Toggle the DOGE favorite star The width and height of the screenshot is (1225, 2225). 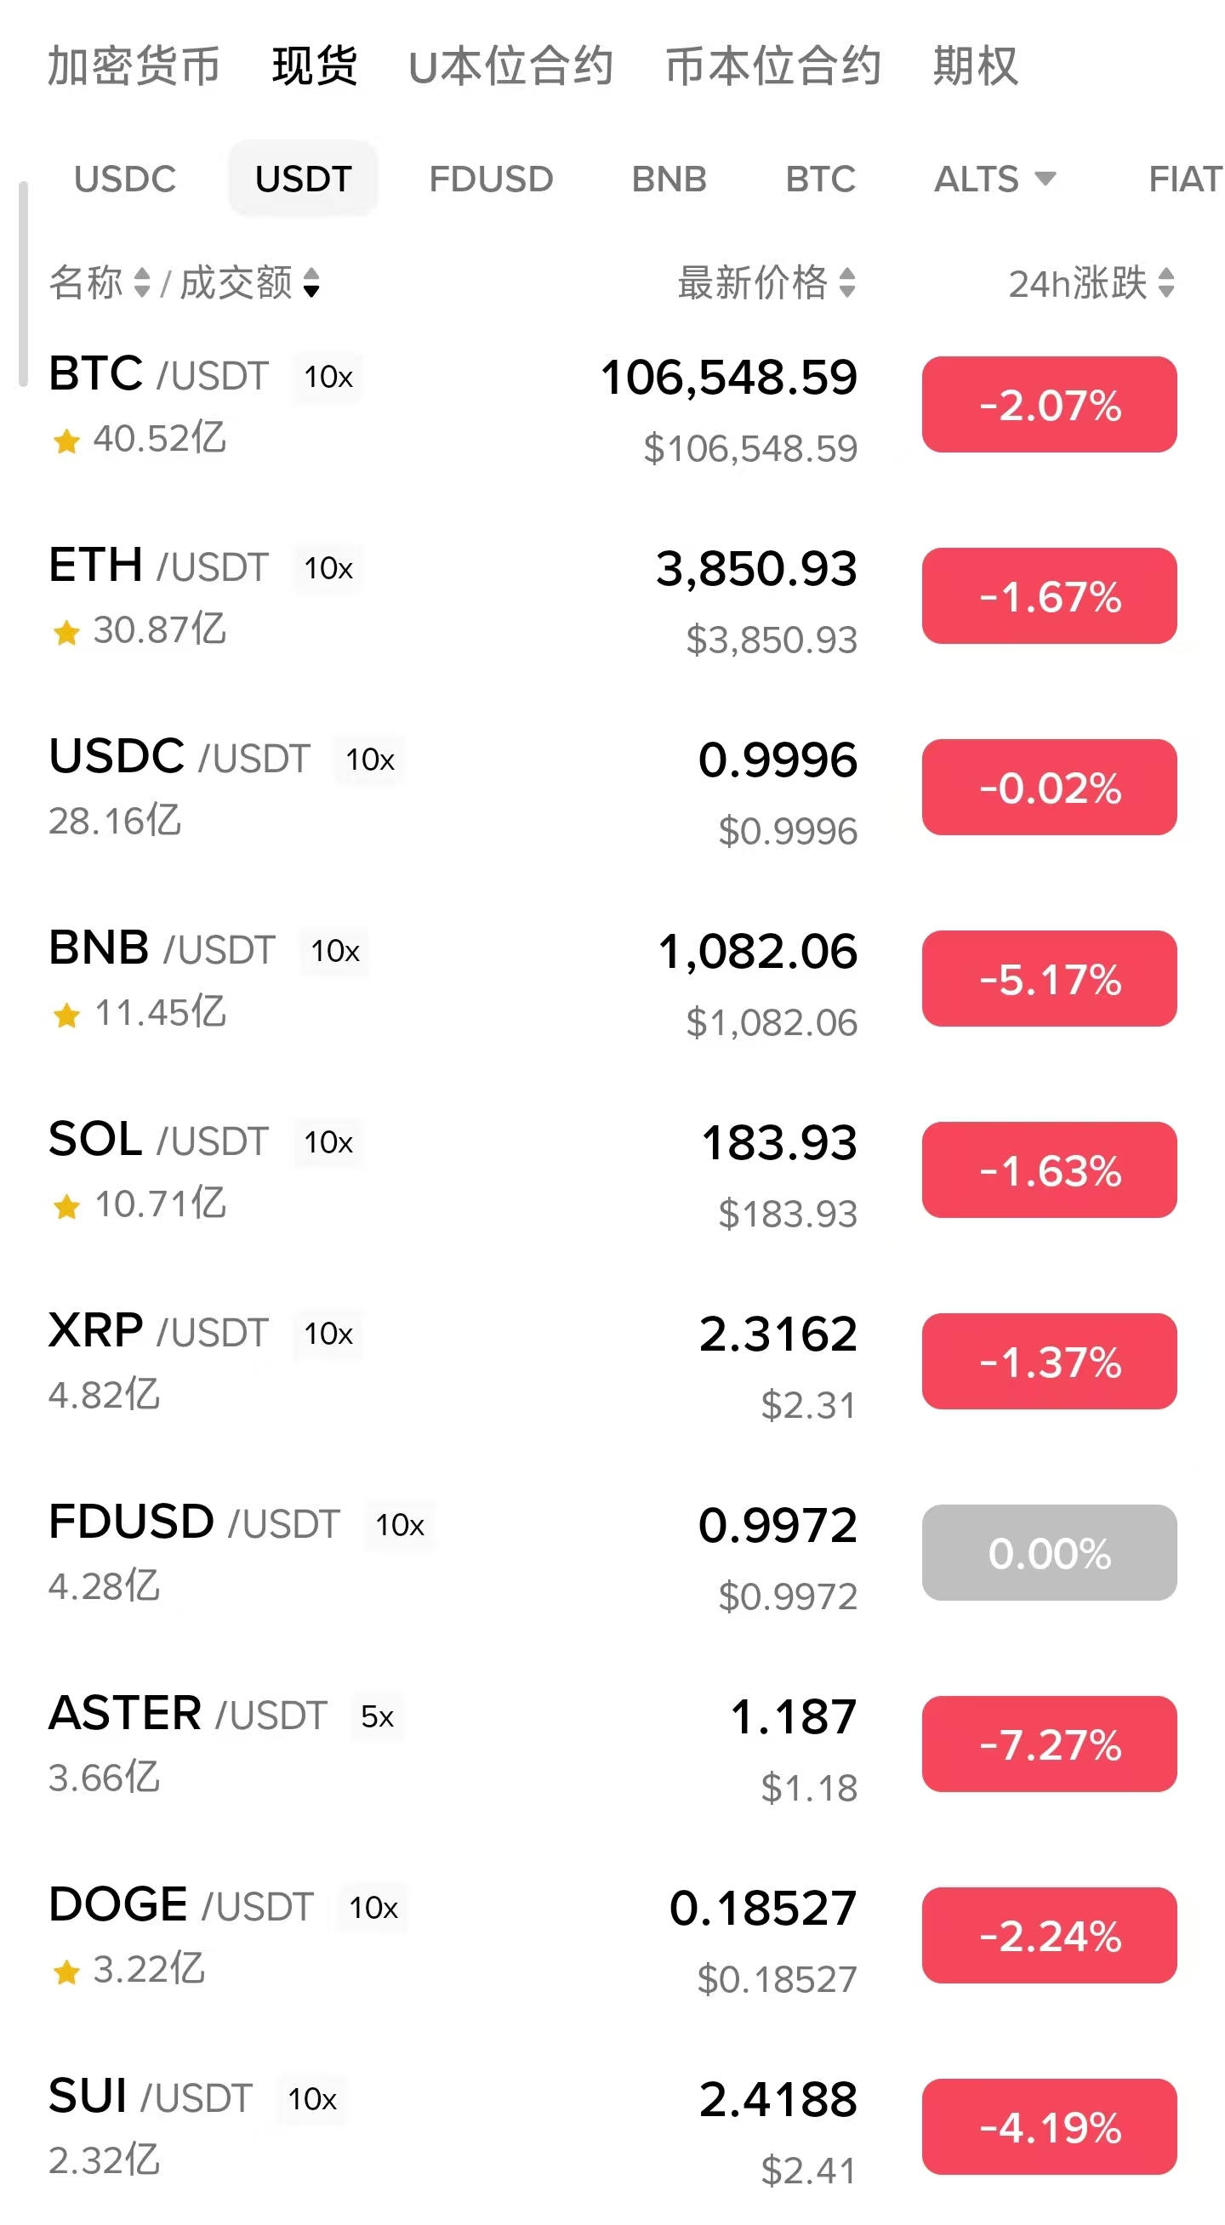[66, 1972]
